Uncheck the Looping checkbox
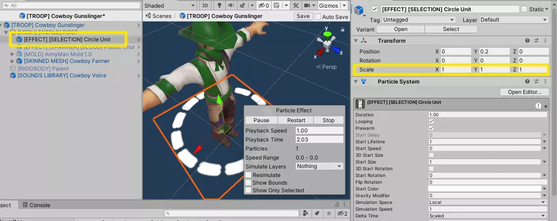Screen dimensions: 557x221 click(431, 122)
